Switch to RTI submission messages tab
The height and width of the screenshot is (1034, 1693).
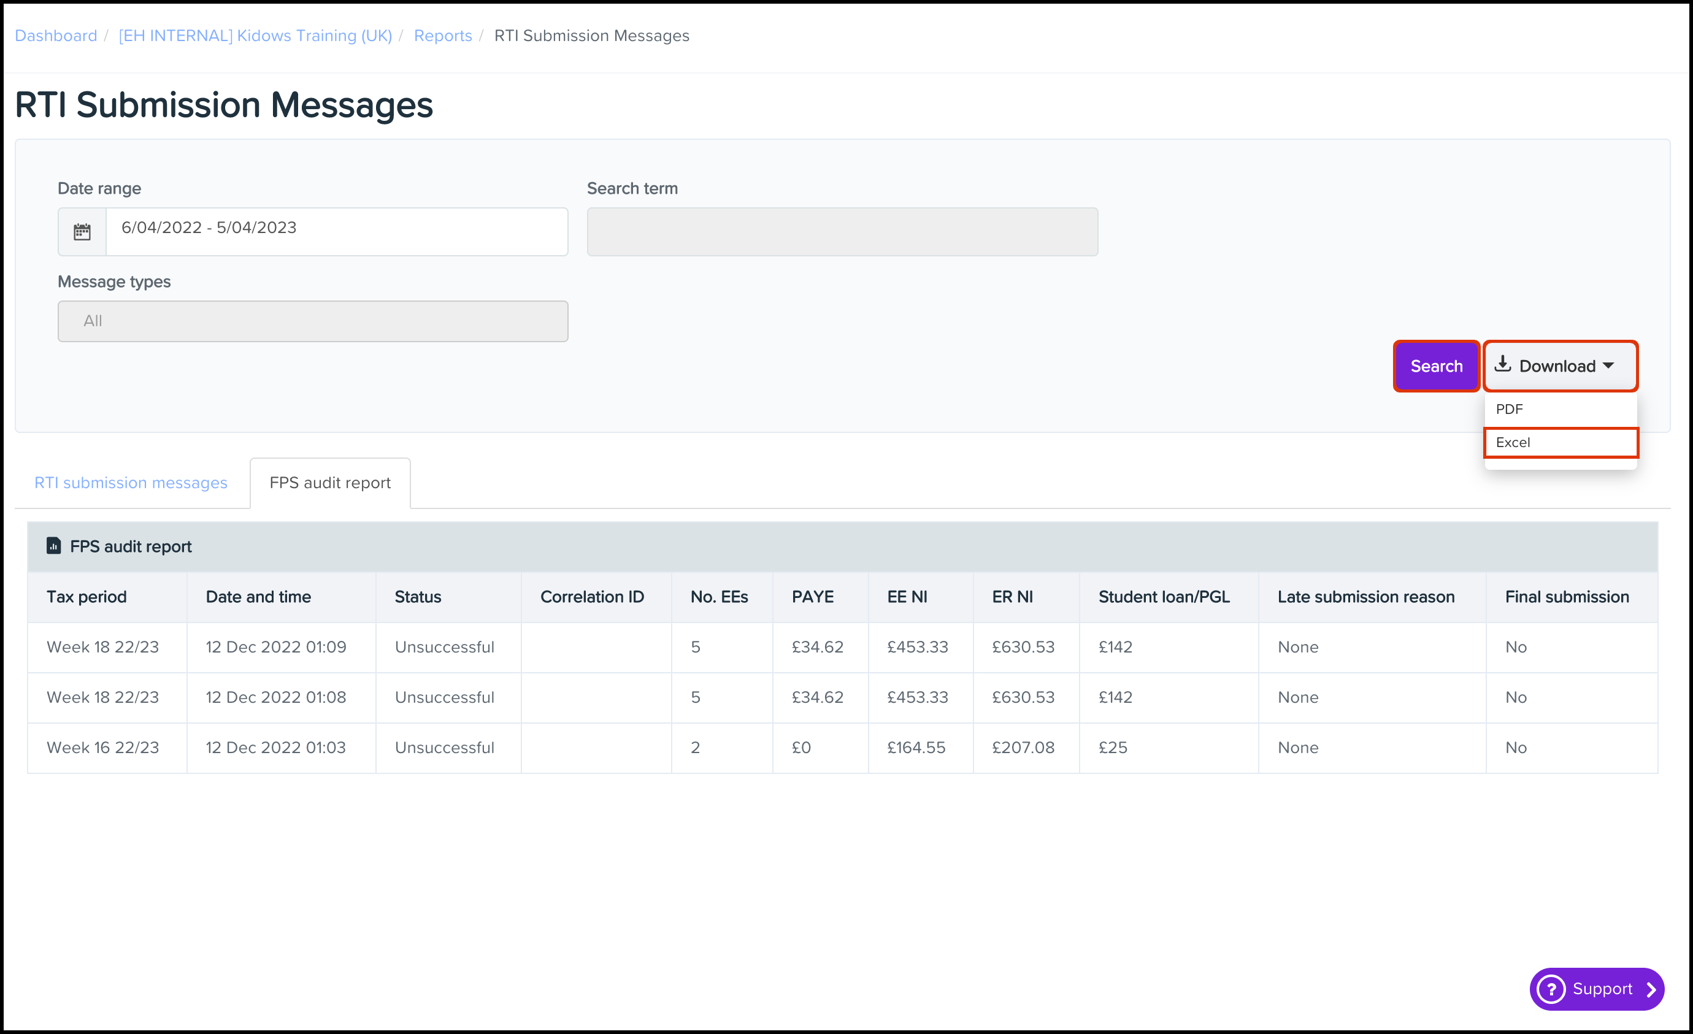click(131, 483)
